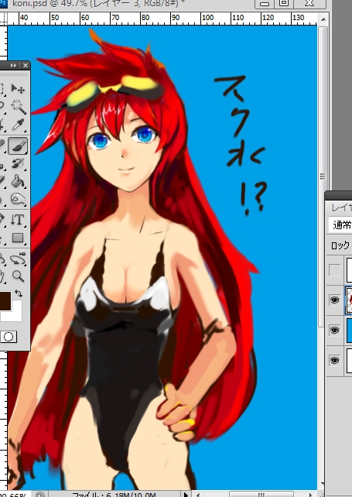Select the Rectangle shape tool
The height and width of the screenshot is (497, 352).
coord(18,238)
